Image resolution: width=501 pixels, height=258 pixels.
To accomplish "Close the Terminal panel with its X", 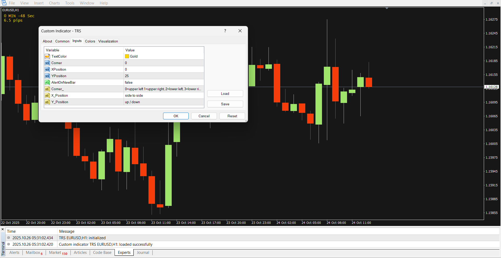I will tap(3, 229).
